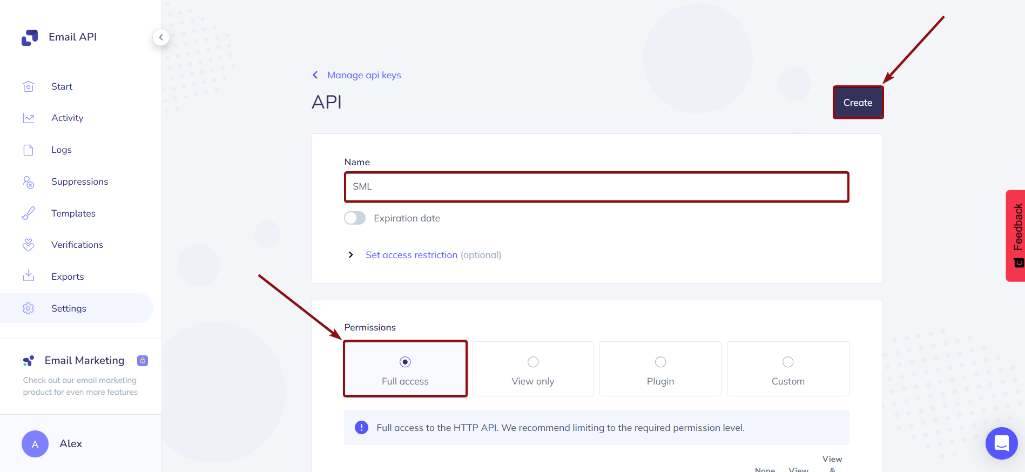Click the Exports download icon
This screenshot has width=1025, height=472.
click(29, 276)
